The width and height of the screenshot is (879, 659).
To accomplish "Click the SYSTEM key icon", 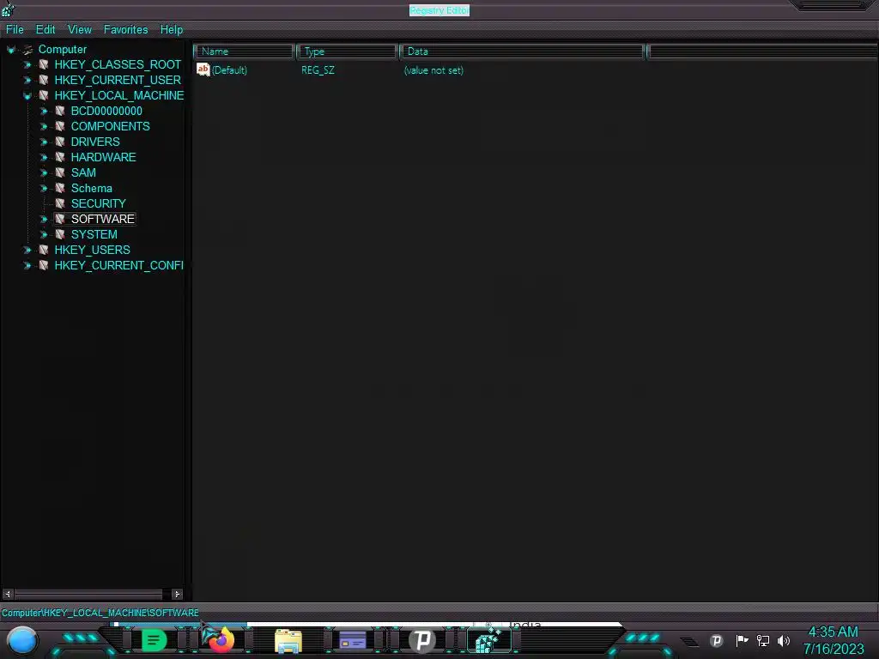I will pyautogui.click(x=60, y=234).
